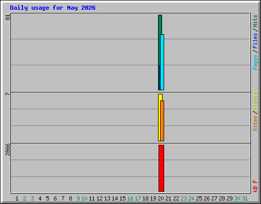Click day label 7 on x-axis
Viewport: 261px width, 204px height.
(x=63, y=198)
